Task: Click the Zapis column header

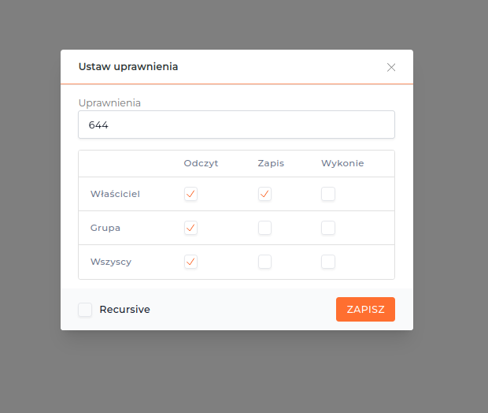Action: pos(271,163)
